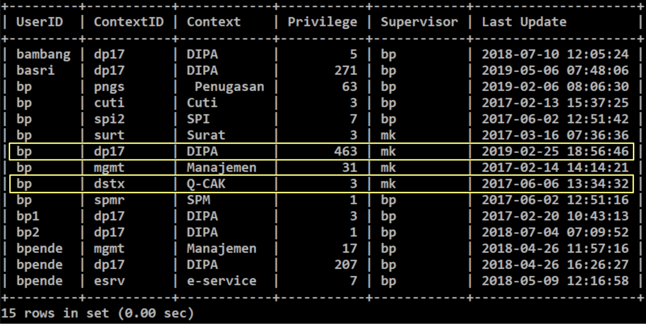Select the e-service context entry
This screenshot has height=324, width=646.
coord(221,281)
